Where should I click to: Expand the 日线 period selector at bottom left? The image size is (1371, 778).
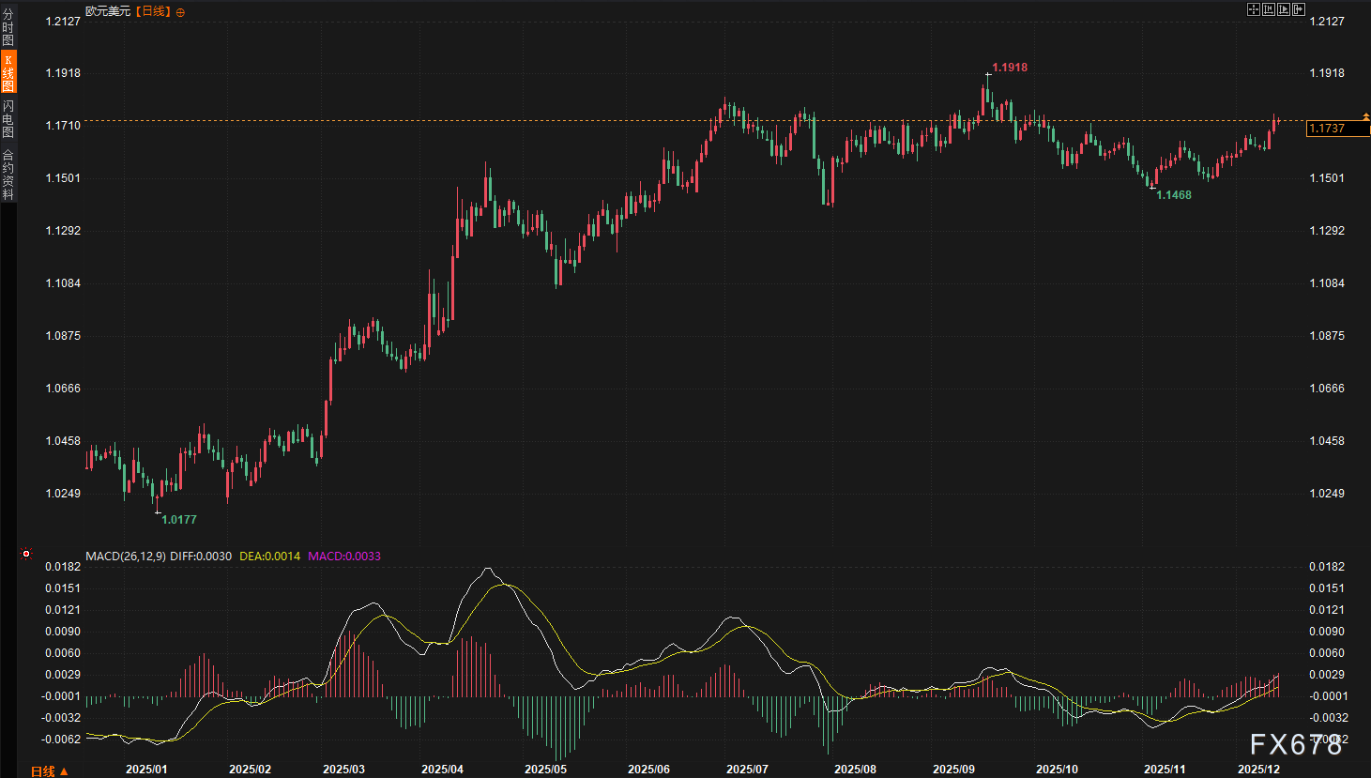pos(49,771)
